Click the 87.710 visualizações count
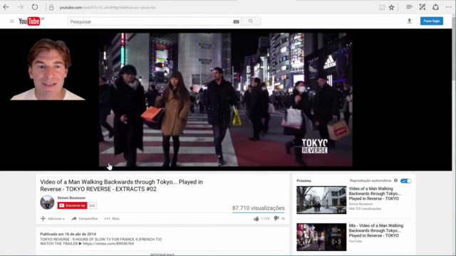The width and height of the screenshot is (456, 256). (258, 208)
